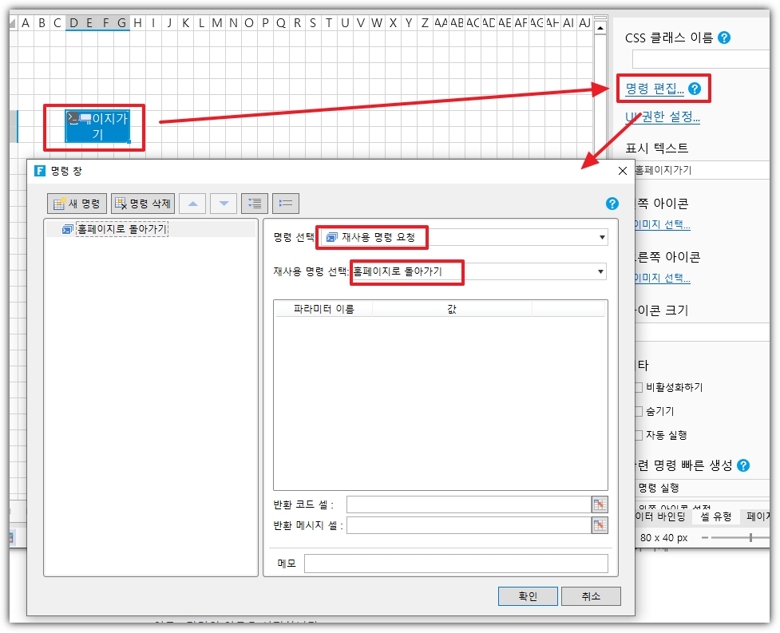Click the 새 명령 (new command) button
The image size is (780, 633).
point(77,204)
